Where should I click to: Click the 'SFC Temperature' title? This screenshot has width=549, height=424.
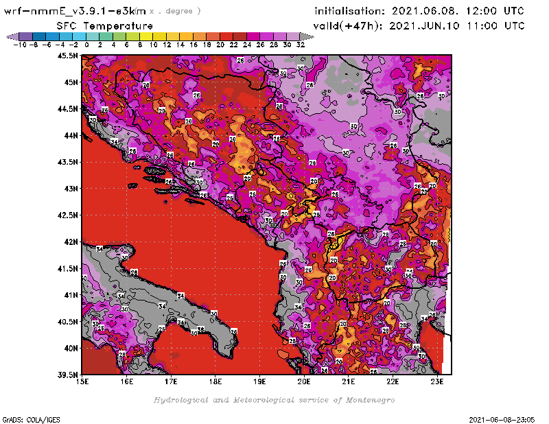pos(105,26)
